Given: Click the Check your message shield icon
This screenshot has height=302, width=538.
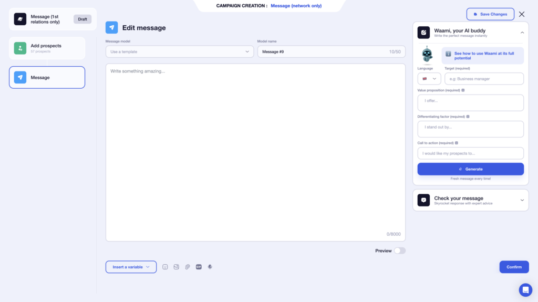Looking at the screenshot, I should point(423,200).
